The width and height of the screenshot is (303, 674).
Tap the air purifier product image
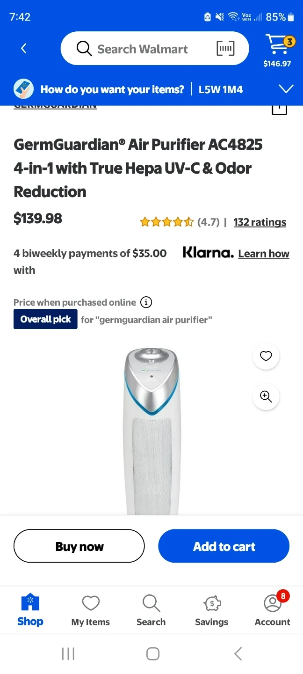(x=151, y=431)
